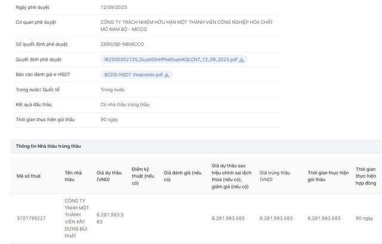Click the 'Thời gian thực hiện gói thầu' column header
The width and height of the screenshot is (382, 244).
(x=328, y=175)
